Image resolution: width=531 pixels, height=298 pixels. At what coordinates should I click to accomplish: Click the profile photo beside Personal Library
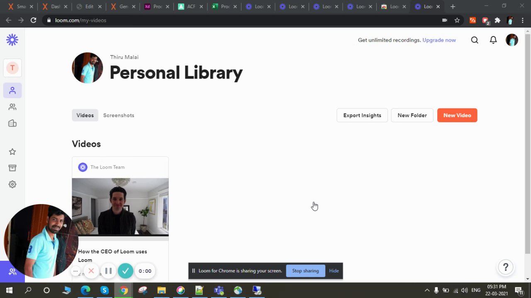click(87, 68)
